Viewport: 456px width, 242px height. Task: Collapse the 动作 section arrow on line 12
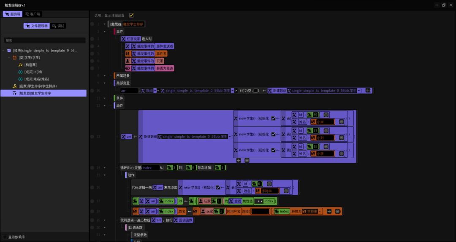point(105,105)
